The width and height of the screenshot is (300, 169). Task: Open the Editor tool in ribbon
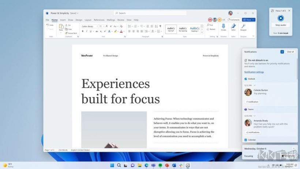233,27
